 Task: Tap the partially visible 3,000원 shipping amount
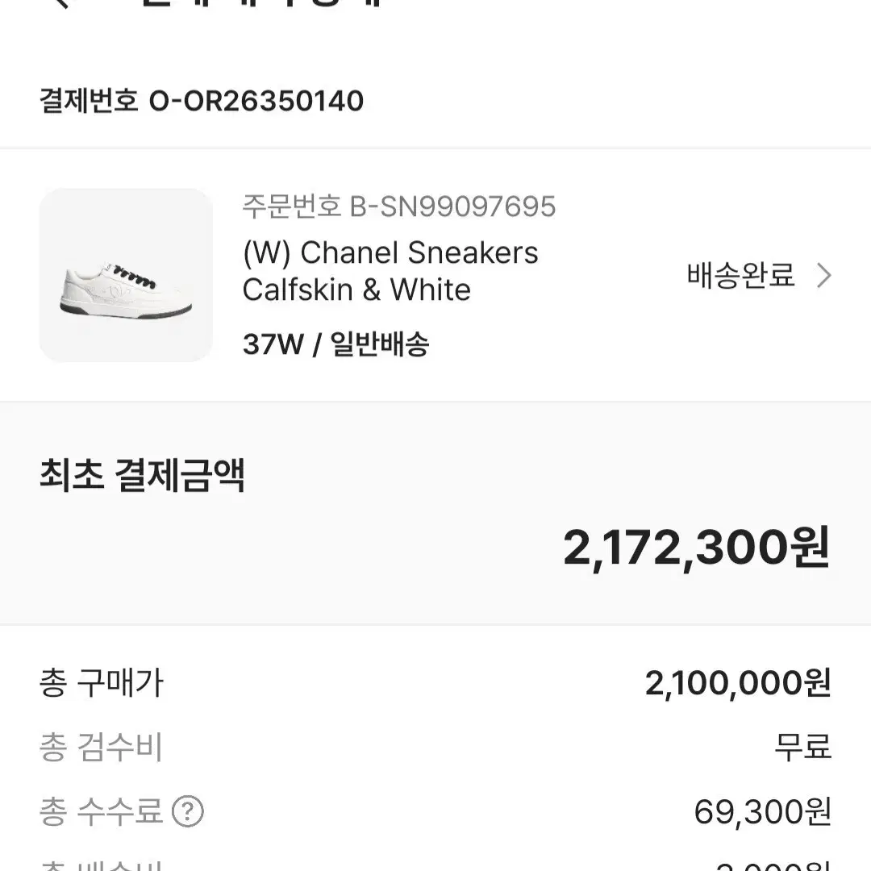click(773, 866)
